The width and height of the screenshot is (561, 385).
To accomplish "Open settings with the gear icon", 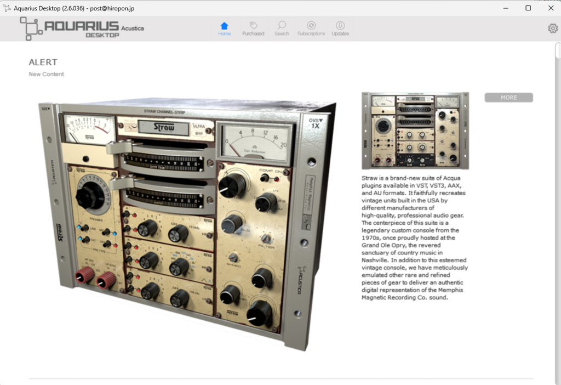I will (x=553, y=29).
